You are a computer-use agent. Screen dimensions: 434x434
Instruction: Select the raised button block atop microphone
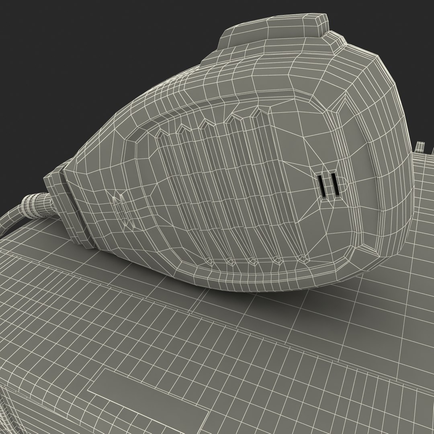coord(272,32)
